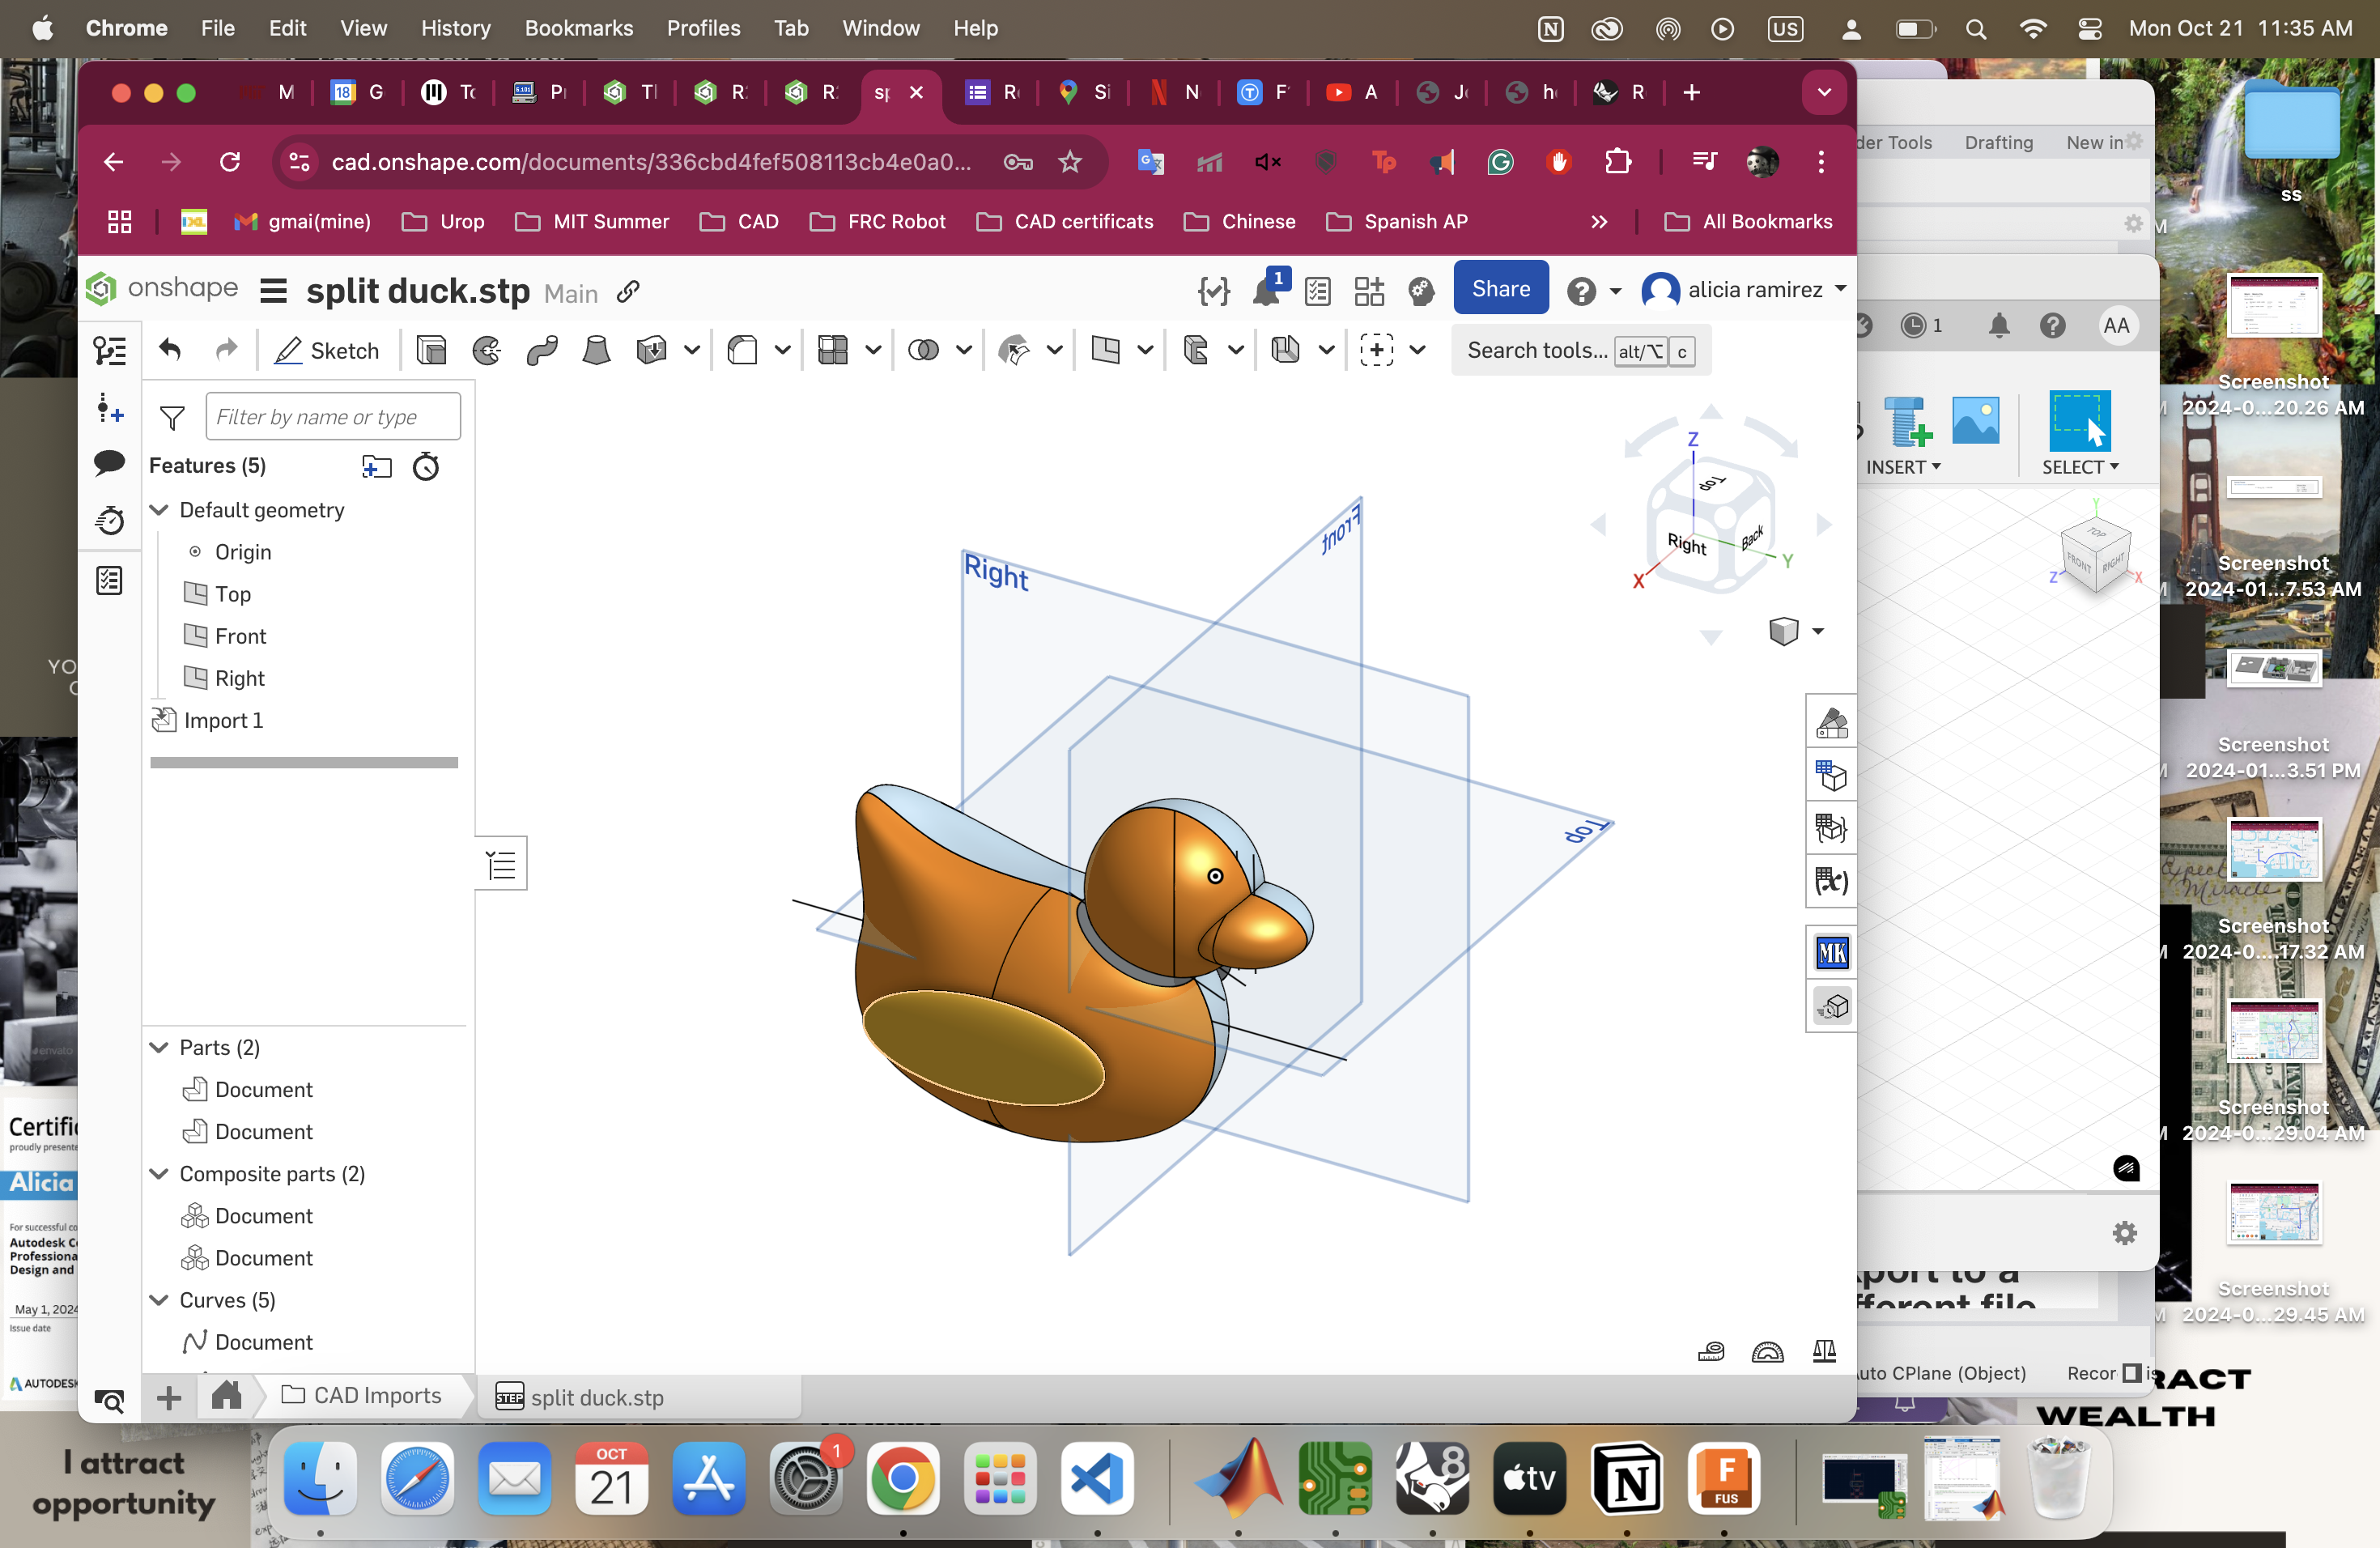
Task: Open the configuration panel icon on right
Action: 1832,775
